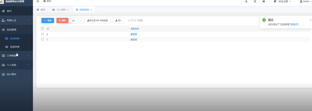The height and width of the screenshot is (111, 312).
Task: Close the 提示 notification
Action: [x=310, y=20]
